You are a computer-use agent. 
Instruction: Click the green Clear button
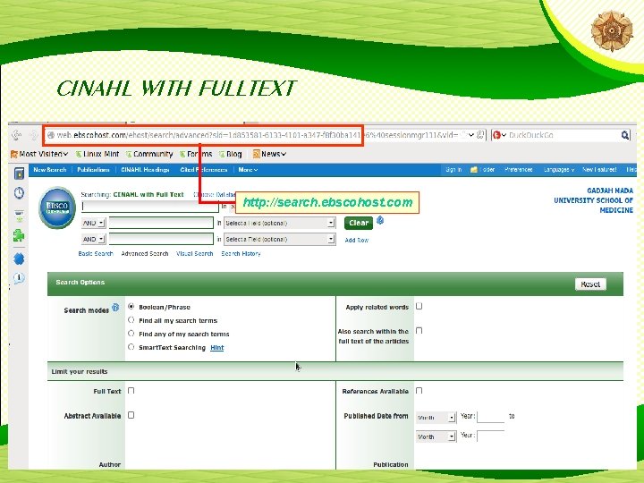(x=359, y=223)
